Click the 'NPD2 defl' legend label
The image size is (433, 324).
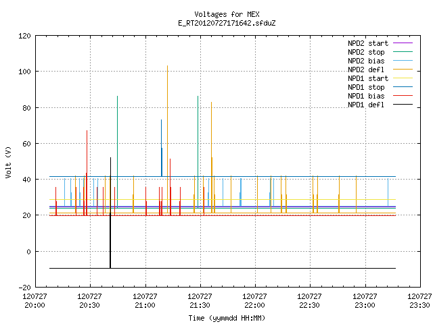[366, 70]
